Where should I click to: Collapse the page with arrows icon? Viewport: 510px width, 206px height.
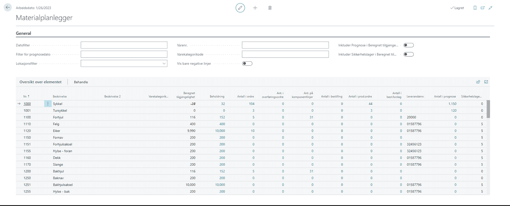(x=490, y=8)
